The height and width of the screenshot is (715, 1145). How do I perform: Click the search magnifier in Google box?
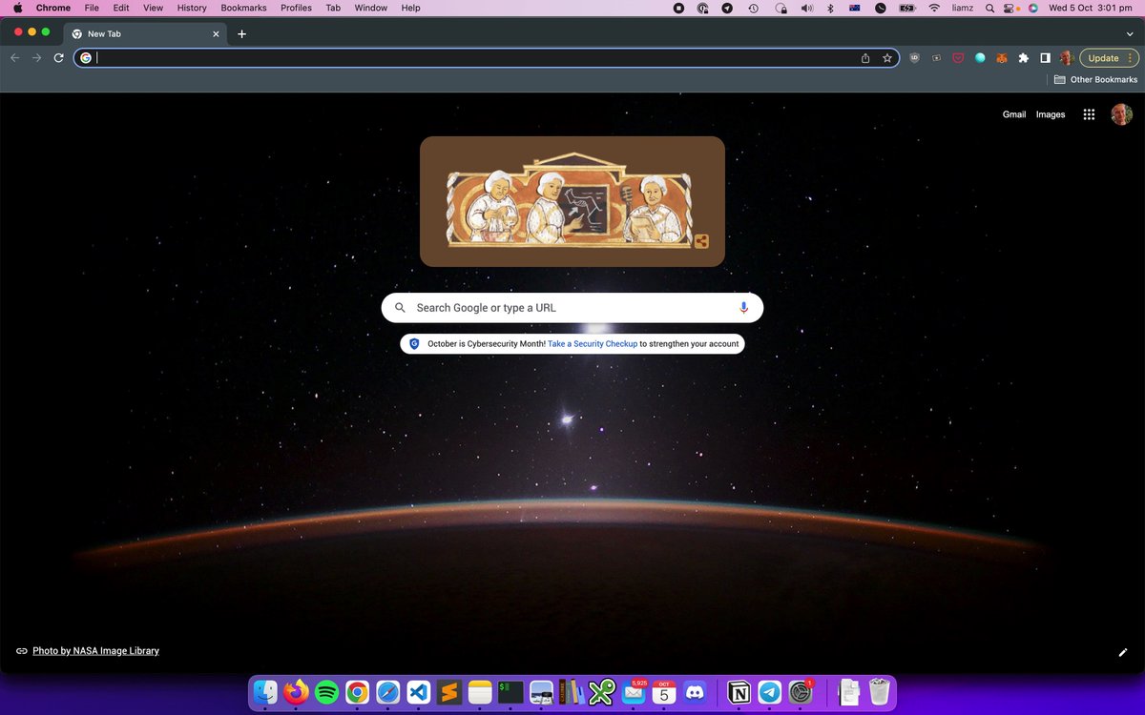[x=400, y=308]
